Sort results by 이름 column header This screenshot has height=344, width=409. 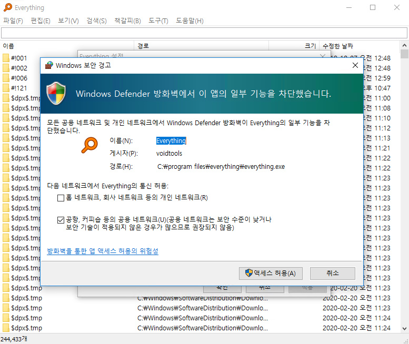click(68, 46)
